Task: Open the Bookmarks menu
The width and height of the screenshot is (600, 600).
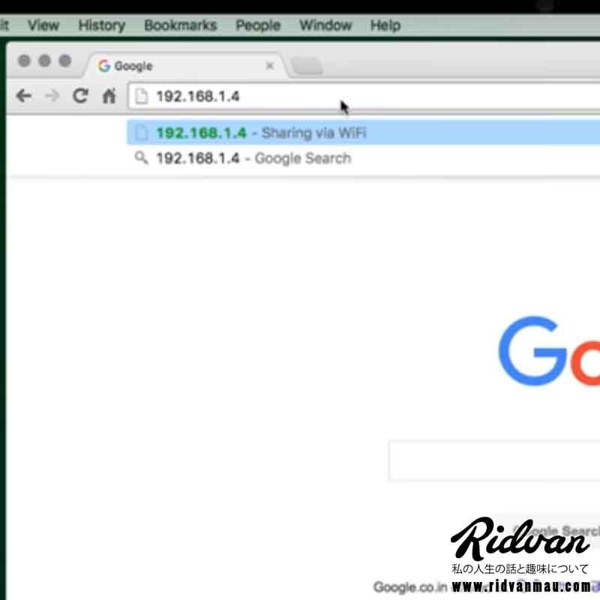Action: [x=180, y=25]
